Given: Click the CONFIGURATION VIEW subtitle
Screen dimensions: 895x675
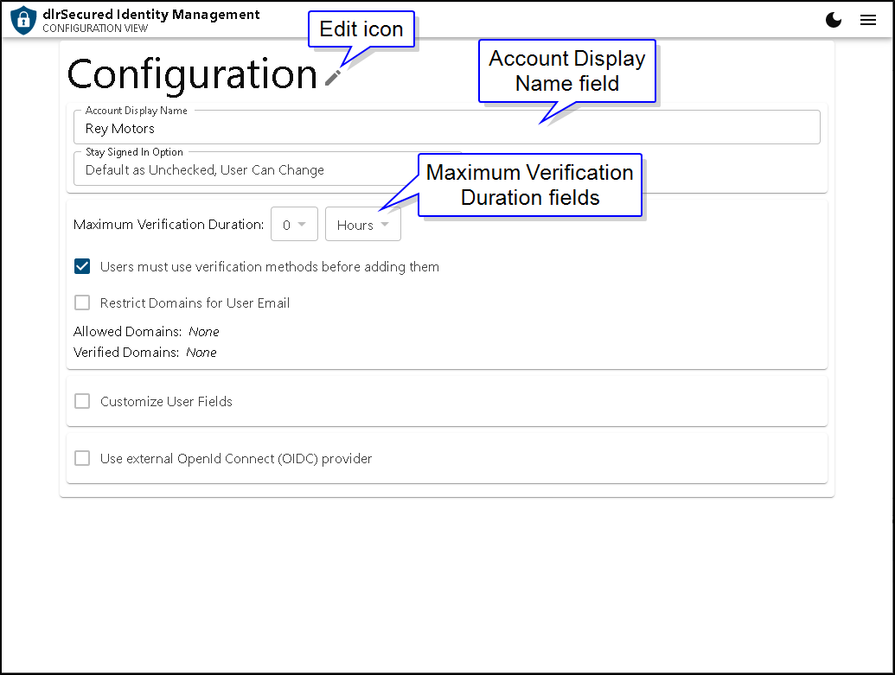Looking at the screenshot, I should pyautogui.click(x=95, y=29).
